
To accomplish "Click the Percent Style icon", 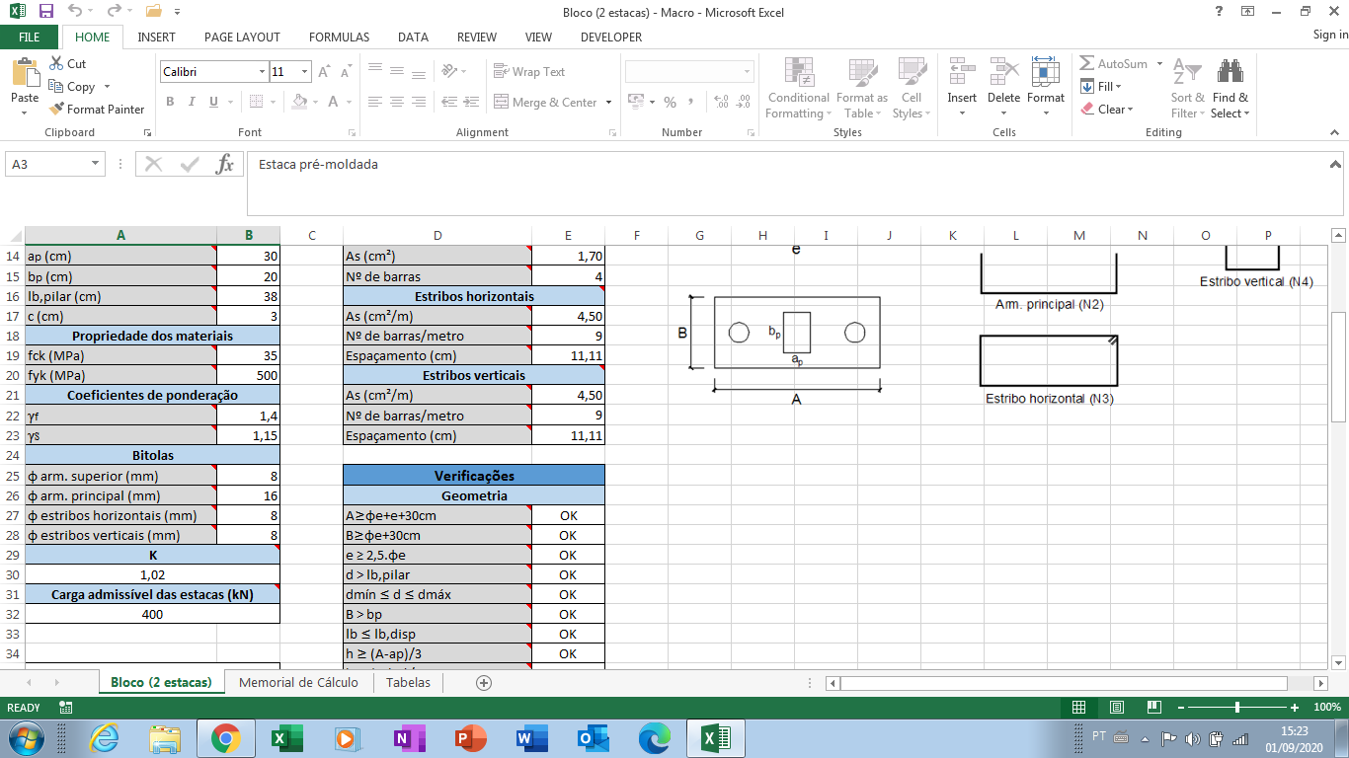I will tap(670, 102).
